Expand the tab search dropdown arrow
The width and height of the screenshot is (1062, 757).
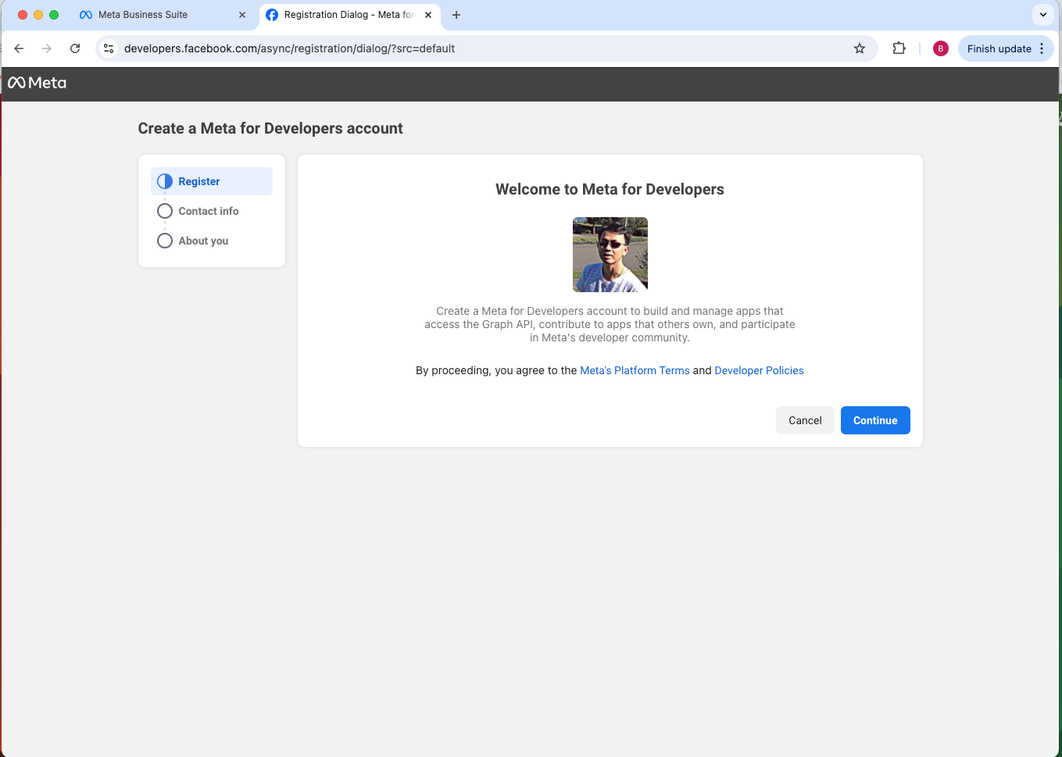tap(1042, 15)
